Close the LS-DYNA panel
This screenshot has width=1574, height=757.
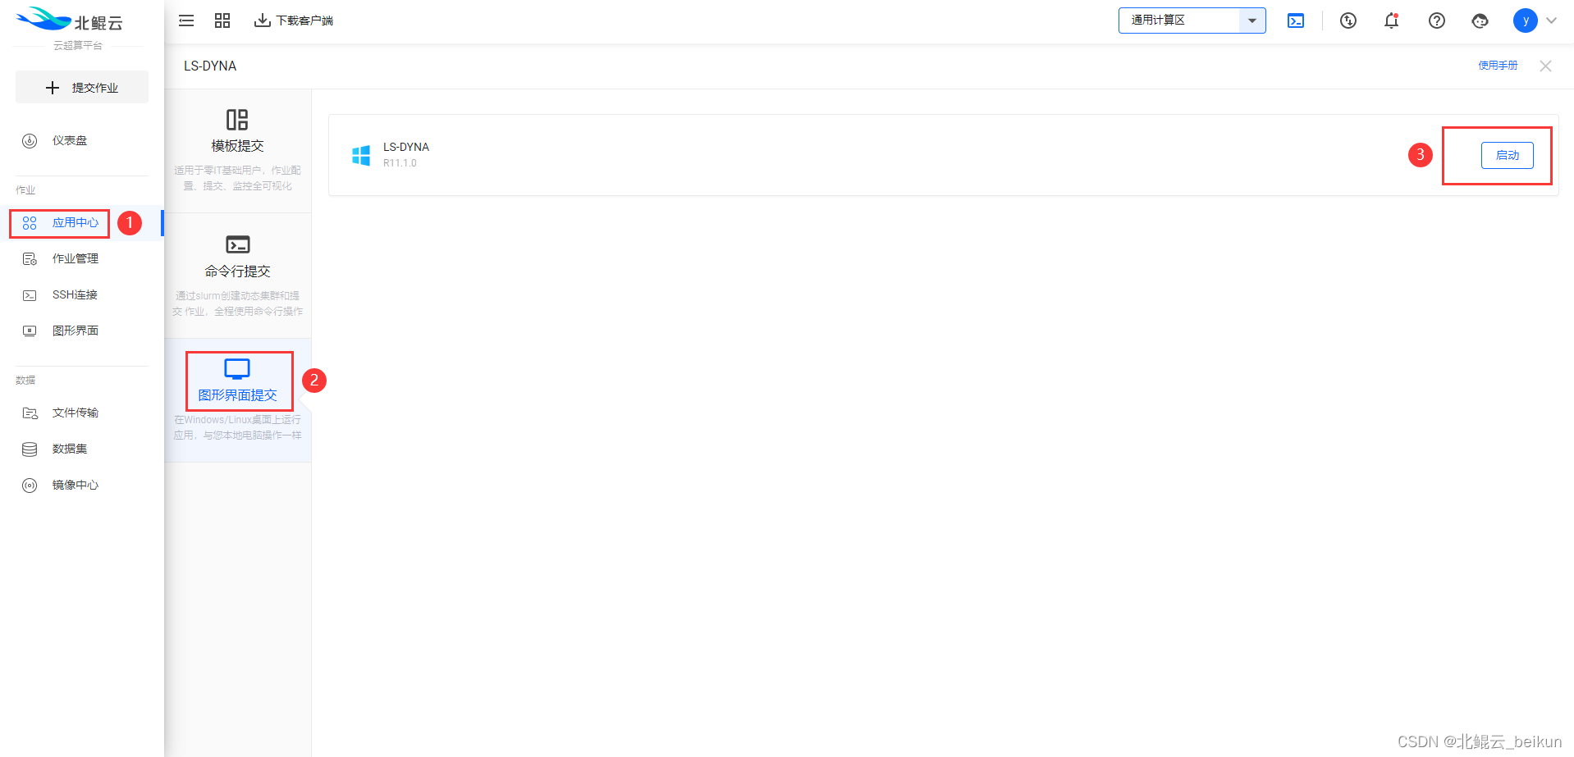pos(1545,66)
